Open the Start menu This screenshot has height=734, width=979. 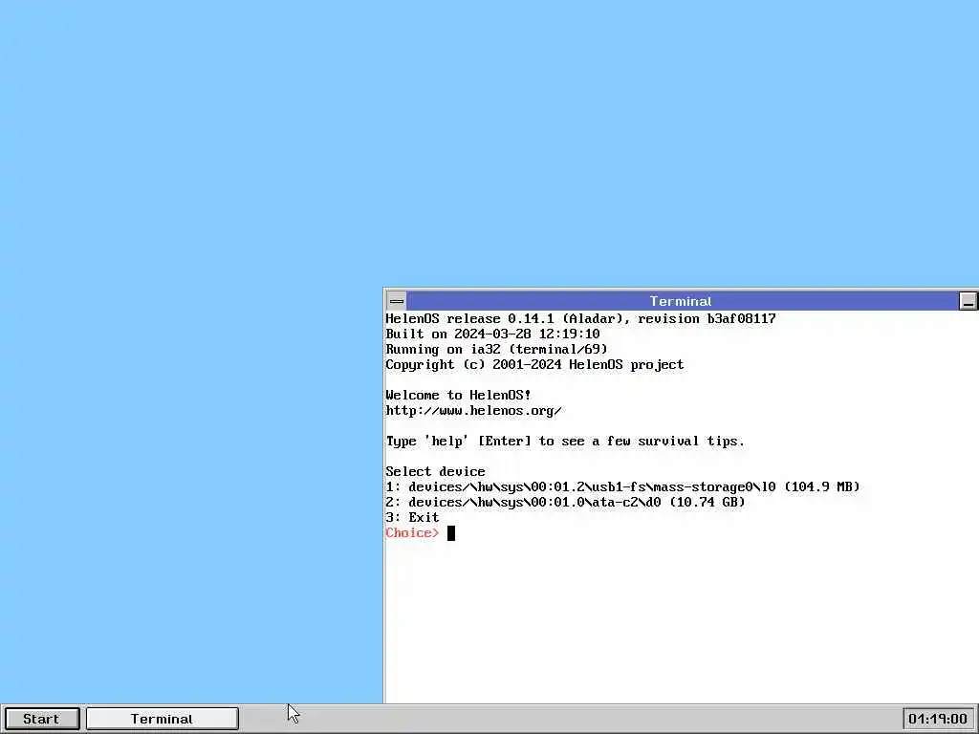click(x=42, y=719)
